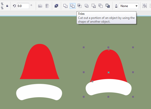Click the top-center selection handle

click(108, 47)
